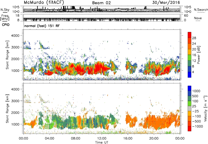Click the 'N.Sky' legend label
Image resolution: width=208 pixels, height=144 pixels.
[x=5, y=10]
